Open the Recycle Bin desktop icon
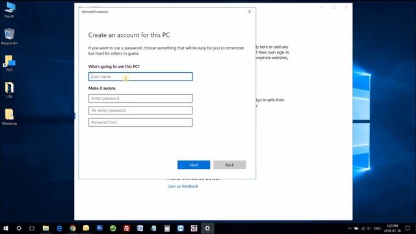The height and width of the screenshot is (234, 416). click(10, 36)
